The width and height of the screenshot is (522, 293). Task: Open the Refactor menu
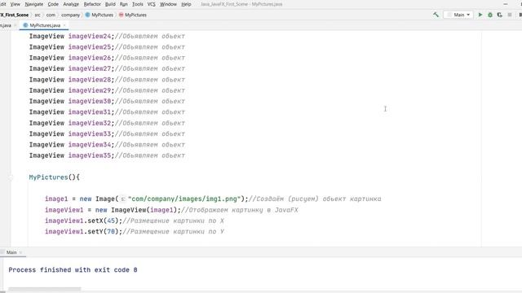tap(92, 4)
